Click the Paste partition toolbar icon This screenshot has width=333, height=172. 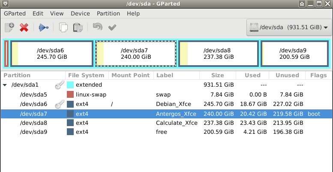point(78,27)
